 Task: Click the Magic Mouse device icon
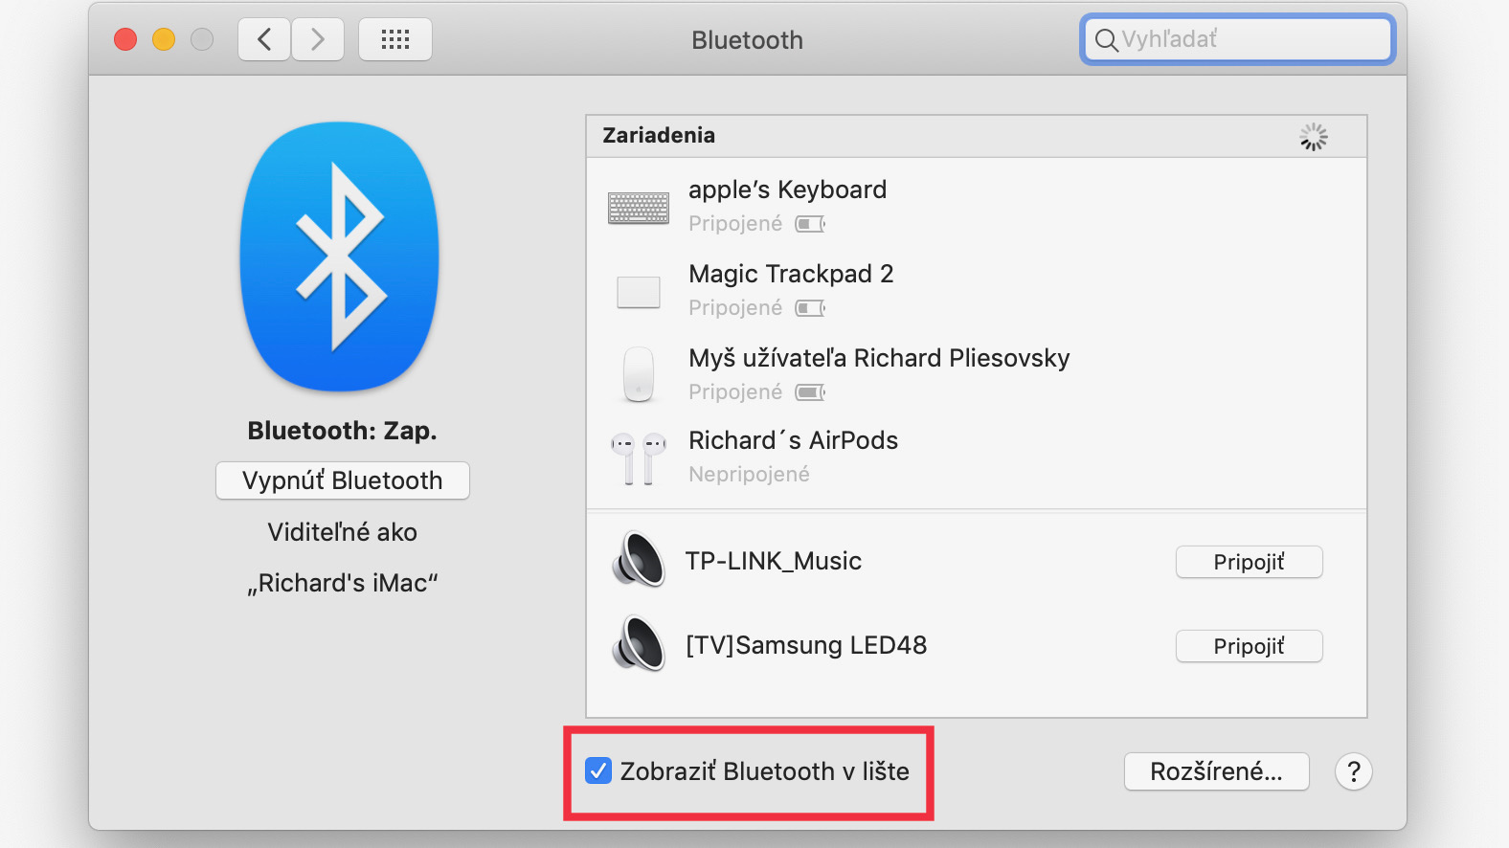(639, 374)
